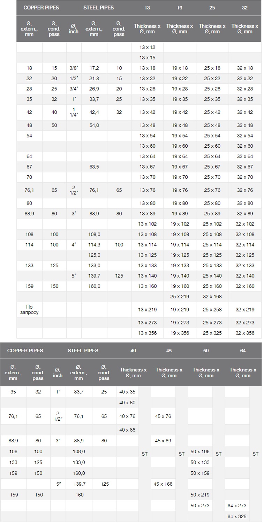Select the 13 x 12 cell
Image resolution: width=263 pixels, height=523 pixels.
pyautogui.click(x=147, y=47)
